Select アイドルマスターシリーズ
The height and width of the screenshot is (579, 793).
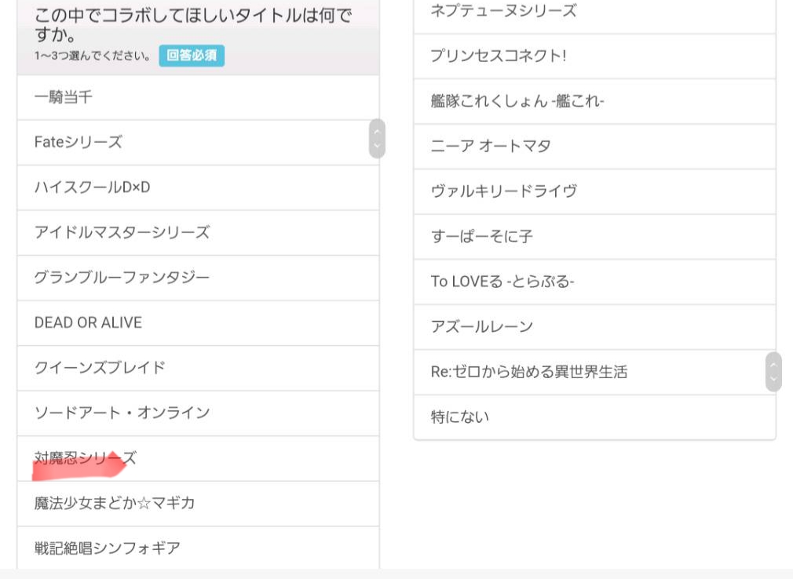point(198,233)
